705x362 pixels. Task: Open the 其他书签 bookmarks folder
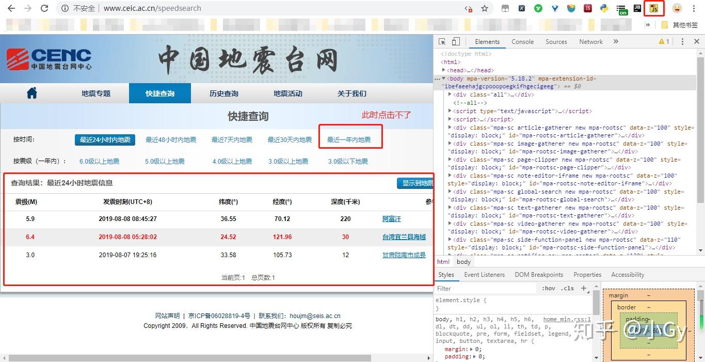[x=680, y=25]
